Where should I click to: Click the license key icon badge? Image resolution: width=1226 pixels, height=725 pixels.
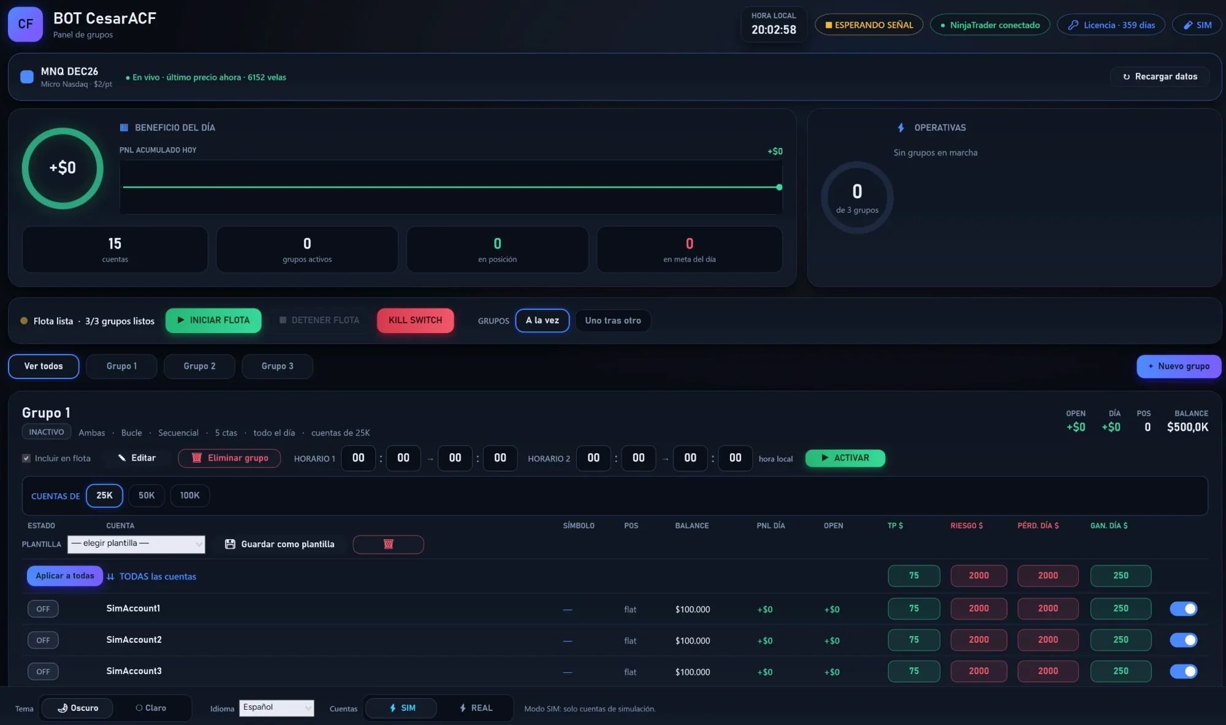[1073, 25]
